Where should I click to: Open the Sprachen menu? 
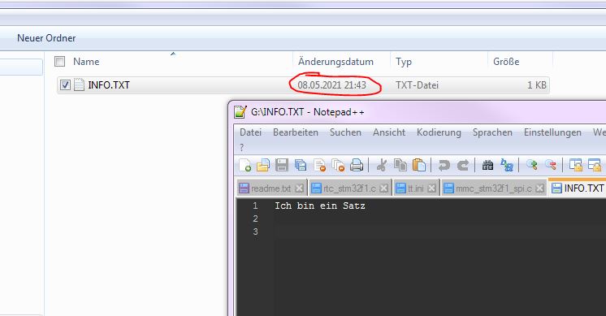point(492,132)
